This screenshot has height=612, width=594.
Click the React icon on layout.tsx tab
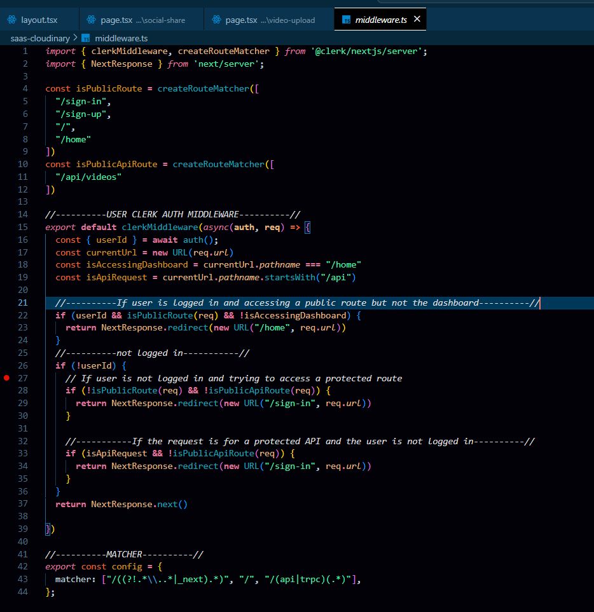pyautogui.click(x=11, y=20)
